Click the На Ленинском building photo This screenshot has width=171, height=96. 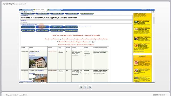coord(38,62)
